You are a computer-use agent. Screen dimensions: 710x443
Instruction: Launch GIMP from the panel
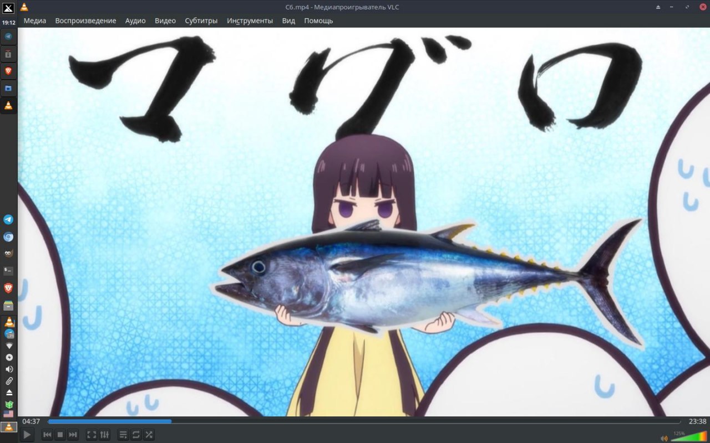point(8,254)
